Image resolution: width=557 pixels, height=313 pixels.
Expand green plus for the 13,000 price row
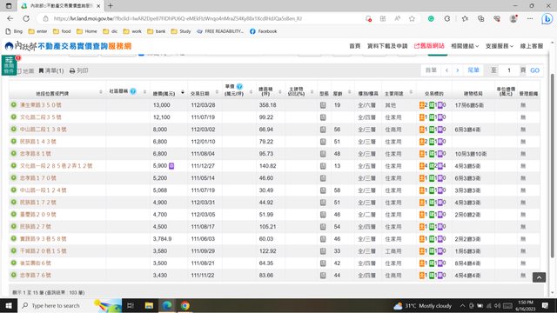14,105
